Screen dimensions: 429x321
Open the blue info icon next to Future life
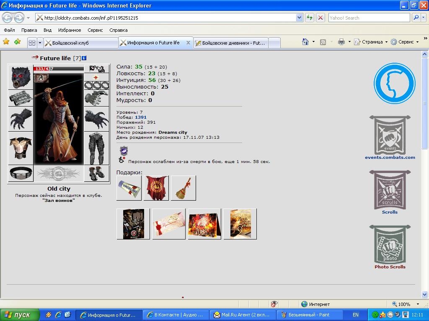click(x=84, y=58)
